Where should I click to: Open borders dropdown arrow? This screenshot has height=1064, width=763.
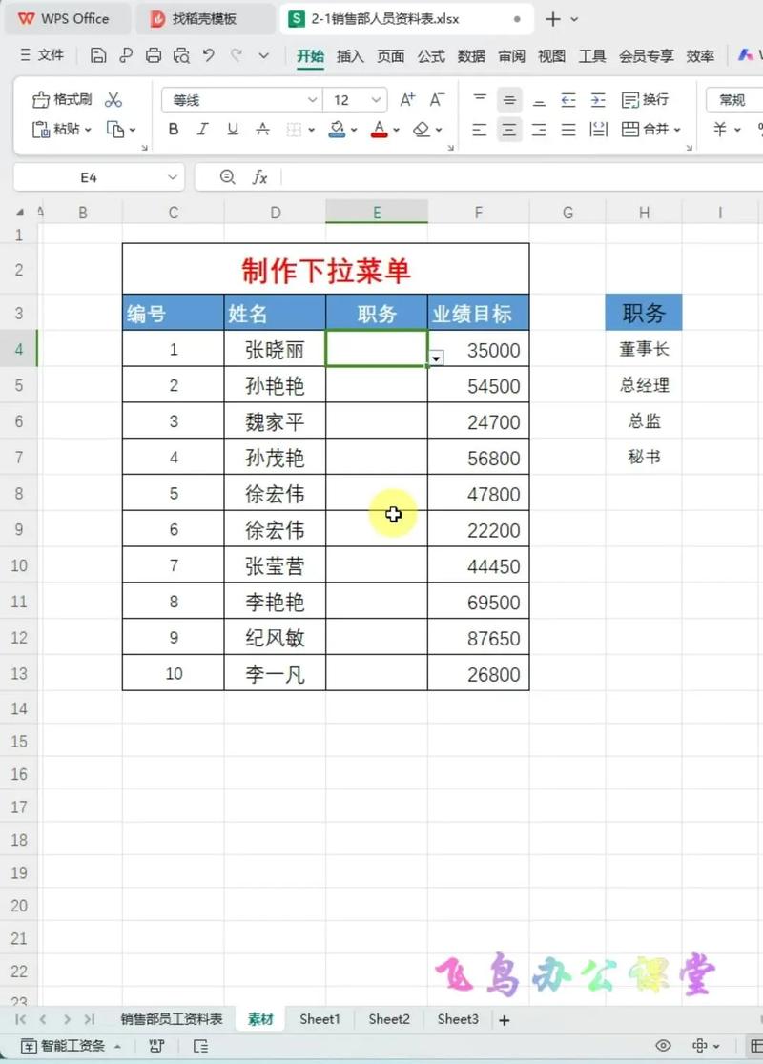tap(311, 130)
